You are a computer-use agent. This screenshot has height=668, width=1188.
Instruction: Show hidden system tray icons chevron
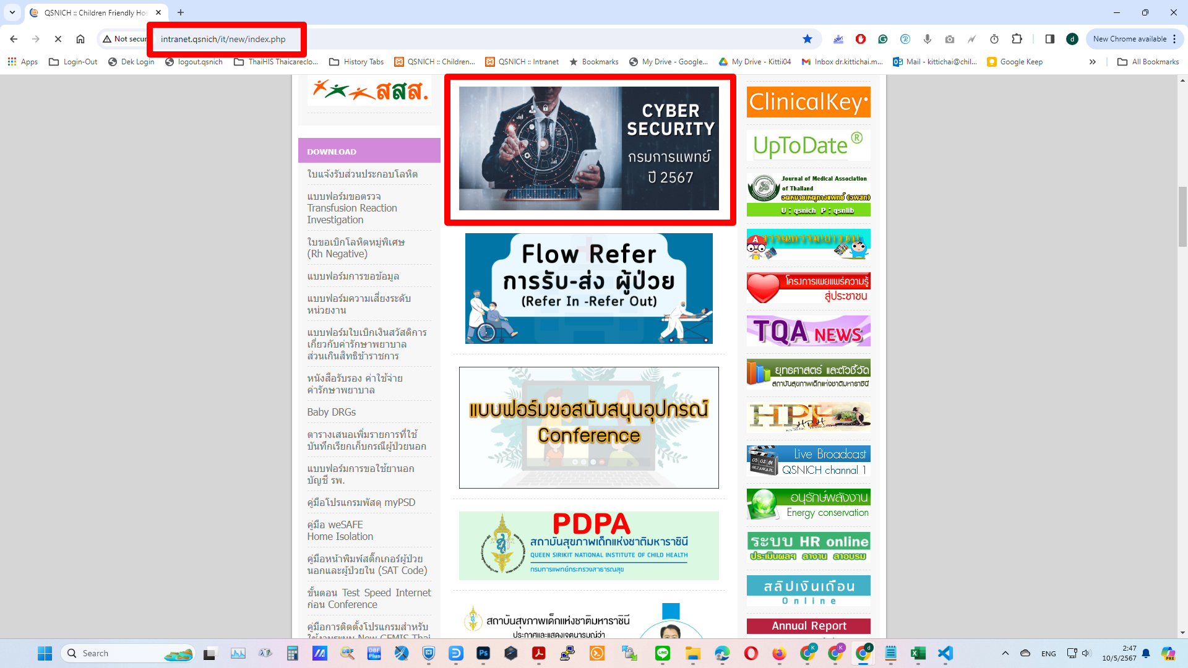[1005, 653]
